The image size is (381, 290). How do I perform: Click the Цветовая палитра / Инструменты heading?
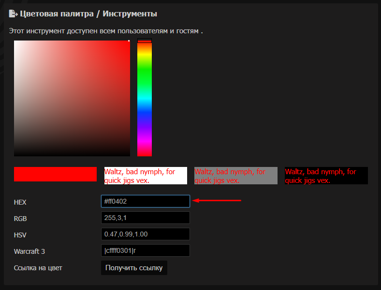(88, 14)
